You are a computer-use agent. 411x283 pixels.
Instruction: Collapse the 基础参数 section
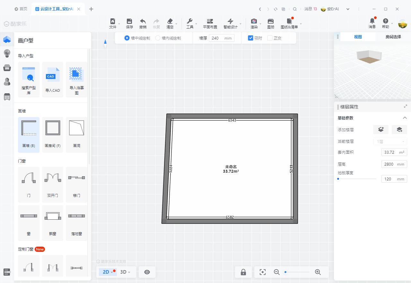pyautogui.click(x=405, y=118)
